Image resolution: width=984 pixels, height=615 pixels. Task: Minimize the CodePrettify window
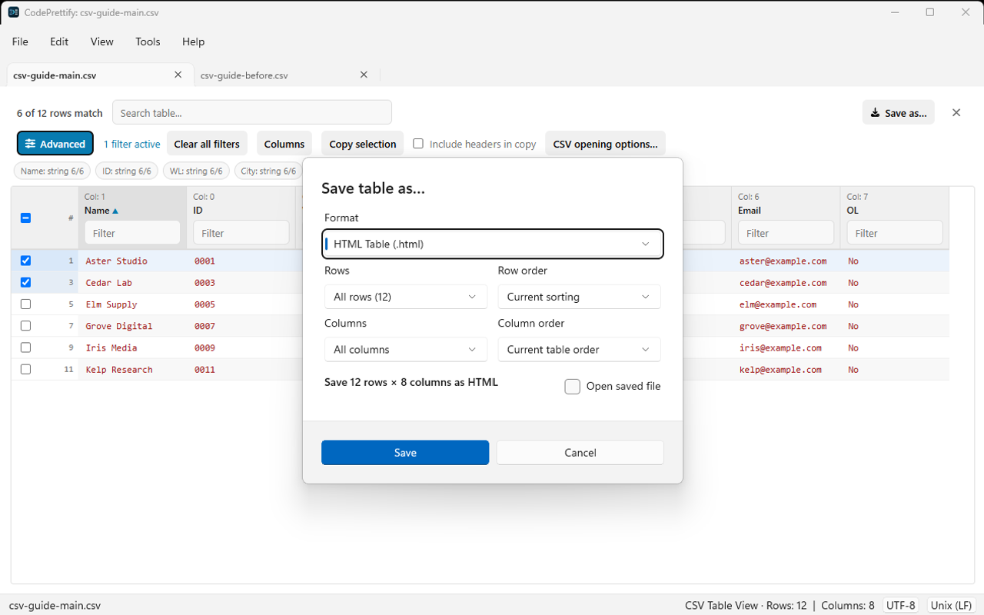[x=895, y=12]
